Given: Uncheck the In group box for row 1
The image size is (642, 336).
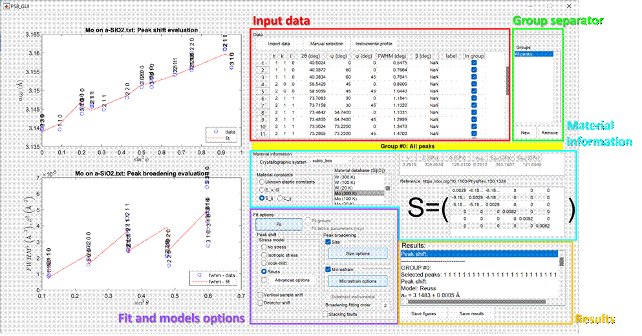Looking at the screenshot, I should 475,63.
